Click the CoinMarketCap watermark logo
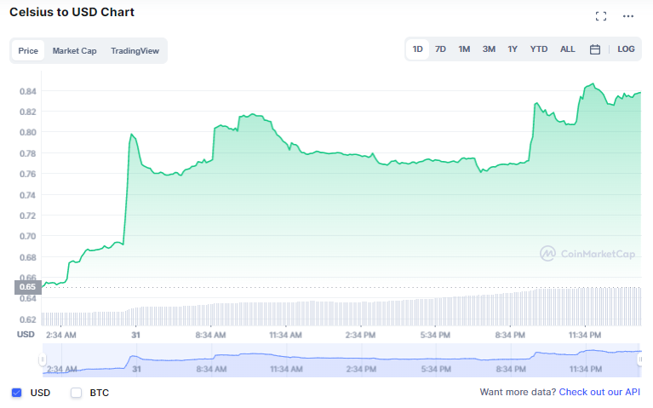The height and width of the screenshot is (408, 653). point(587,253)
